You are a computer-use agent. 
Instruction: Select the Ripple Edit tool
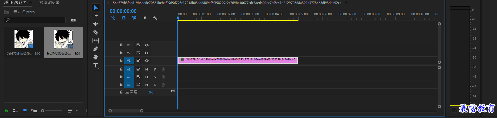96,24
